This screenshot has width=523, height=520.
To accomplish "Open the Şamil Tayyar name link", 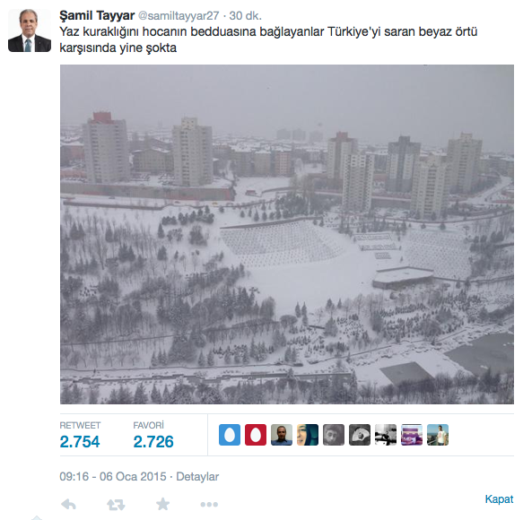I will (97, 15).
